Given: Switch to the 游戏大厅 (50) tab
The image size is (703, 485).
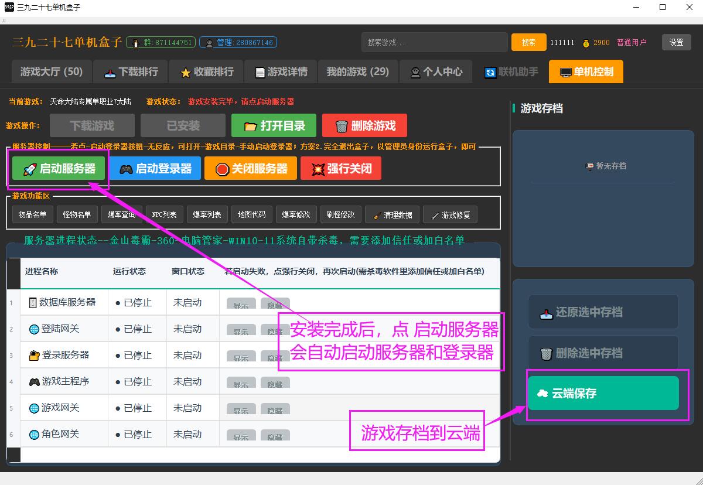Looking at the screenshot, I should coord(52,72).
